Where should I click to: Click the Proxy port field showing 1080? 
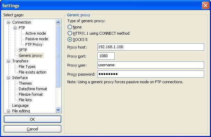coord(106,56)
